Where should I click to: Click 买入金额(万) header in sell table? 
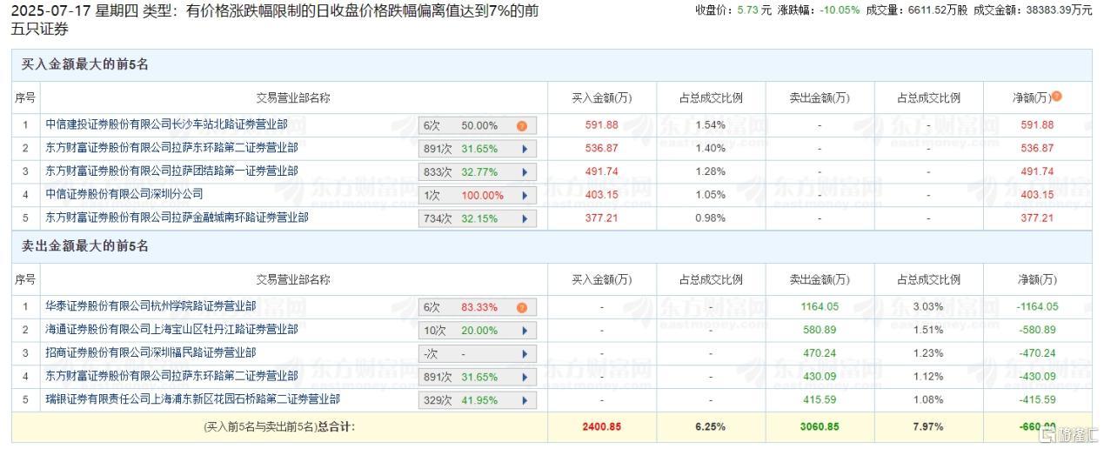pos(601,279)
